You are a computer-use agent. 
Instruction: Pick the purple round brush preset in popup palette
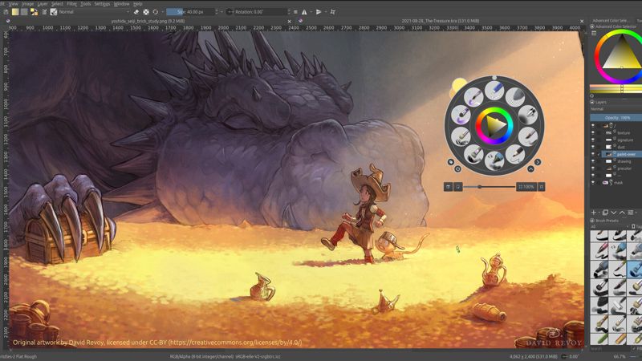pyautogui.click(x=461, y=116)
